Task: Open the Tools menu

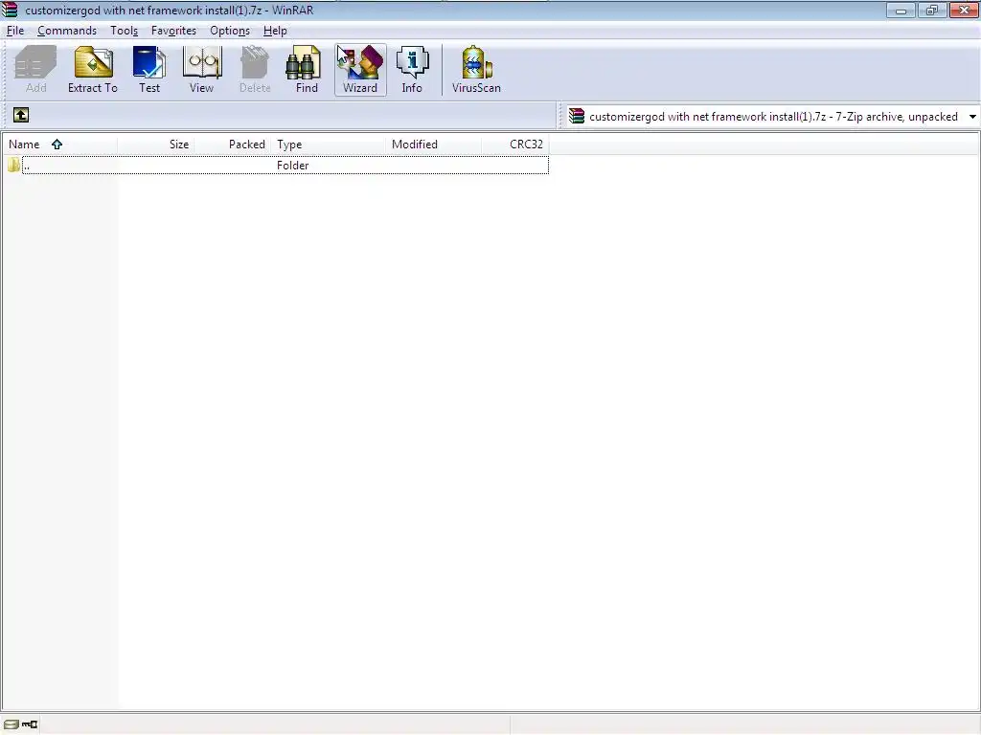Action: [x=124, y=31]
